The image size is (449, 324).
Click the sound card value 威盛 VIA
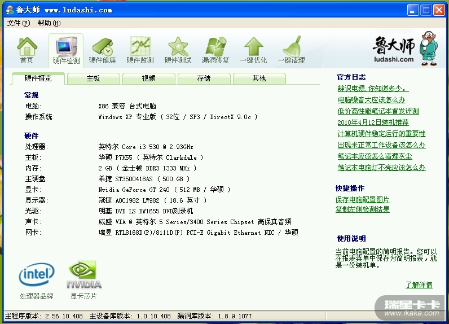(x=195, y=222)
